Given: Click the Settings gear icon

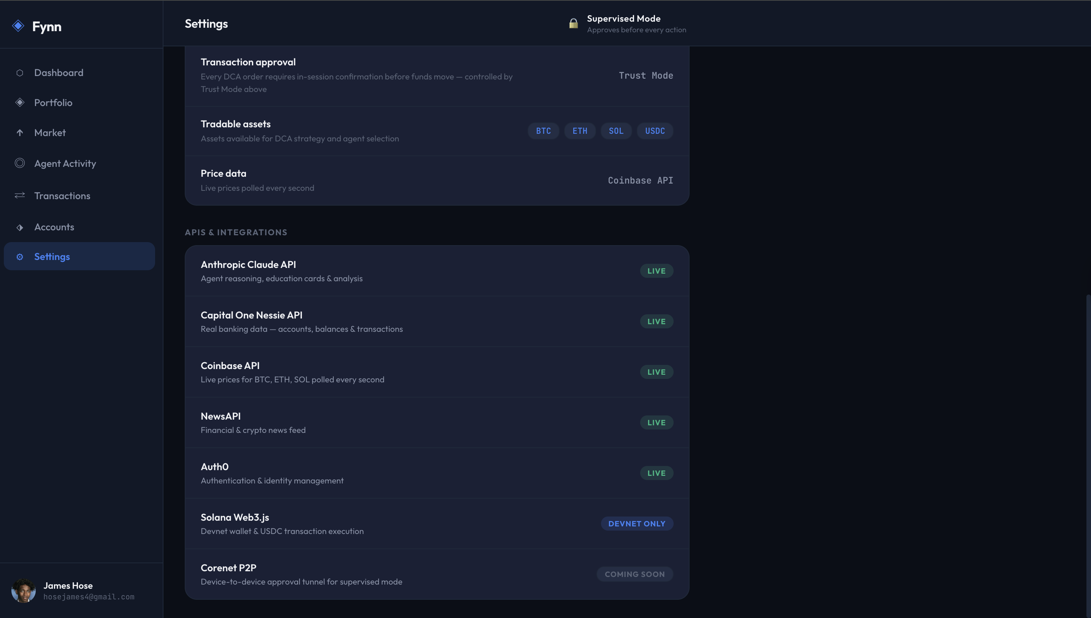Looking at the screenshot, I should [19, 257].
